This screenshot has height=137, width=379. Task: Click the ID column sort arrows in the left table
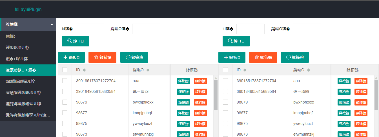point(84,70)
